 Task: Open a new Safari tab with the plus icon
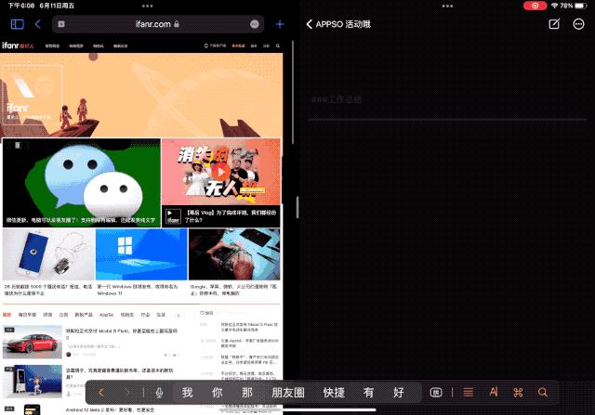(x=280, y=24)
